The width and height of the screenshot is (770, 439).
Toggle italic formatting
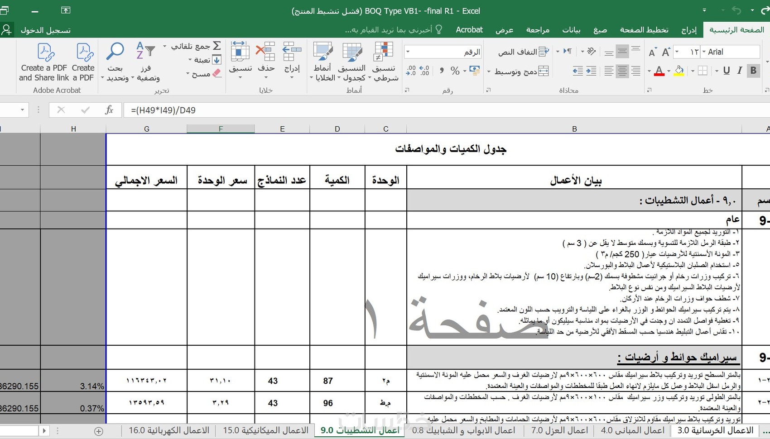point(740,71)
